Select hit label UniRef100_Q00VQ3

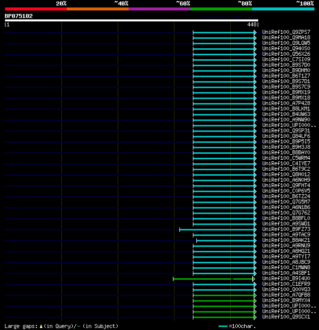[286, 289]
